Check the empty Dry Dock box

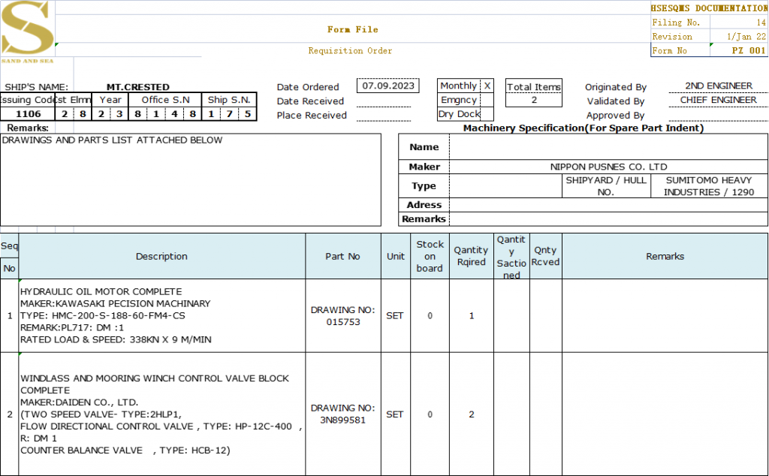487,114
